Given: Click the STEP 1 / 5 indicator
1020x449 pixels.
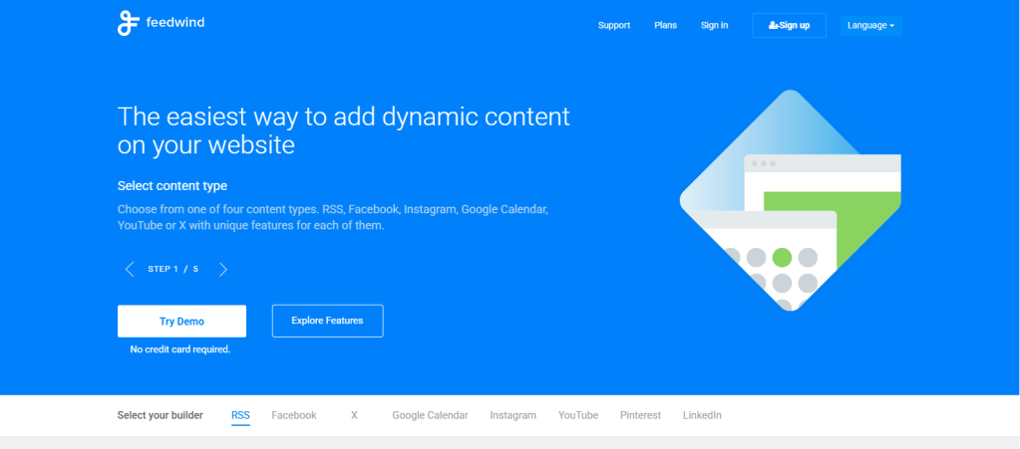Looking at the screenshot, I should [x=172, y=269].
